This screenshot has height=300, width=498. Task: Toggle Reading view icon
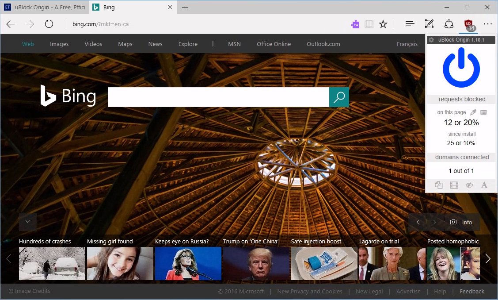pyautogui.click(x=369, y=24)
